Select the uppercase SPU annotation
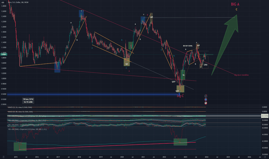 point(206,65)
